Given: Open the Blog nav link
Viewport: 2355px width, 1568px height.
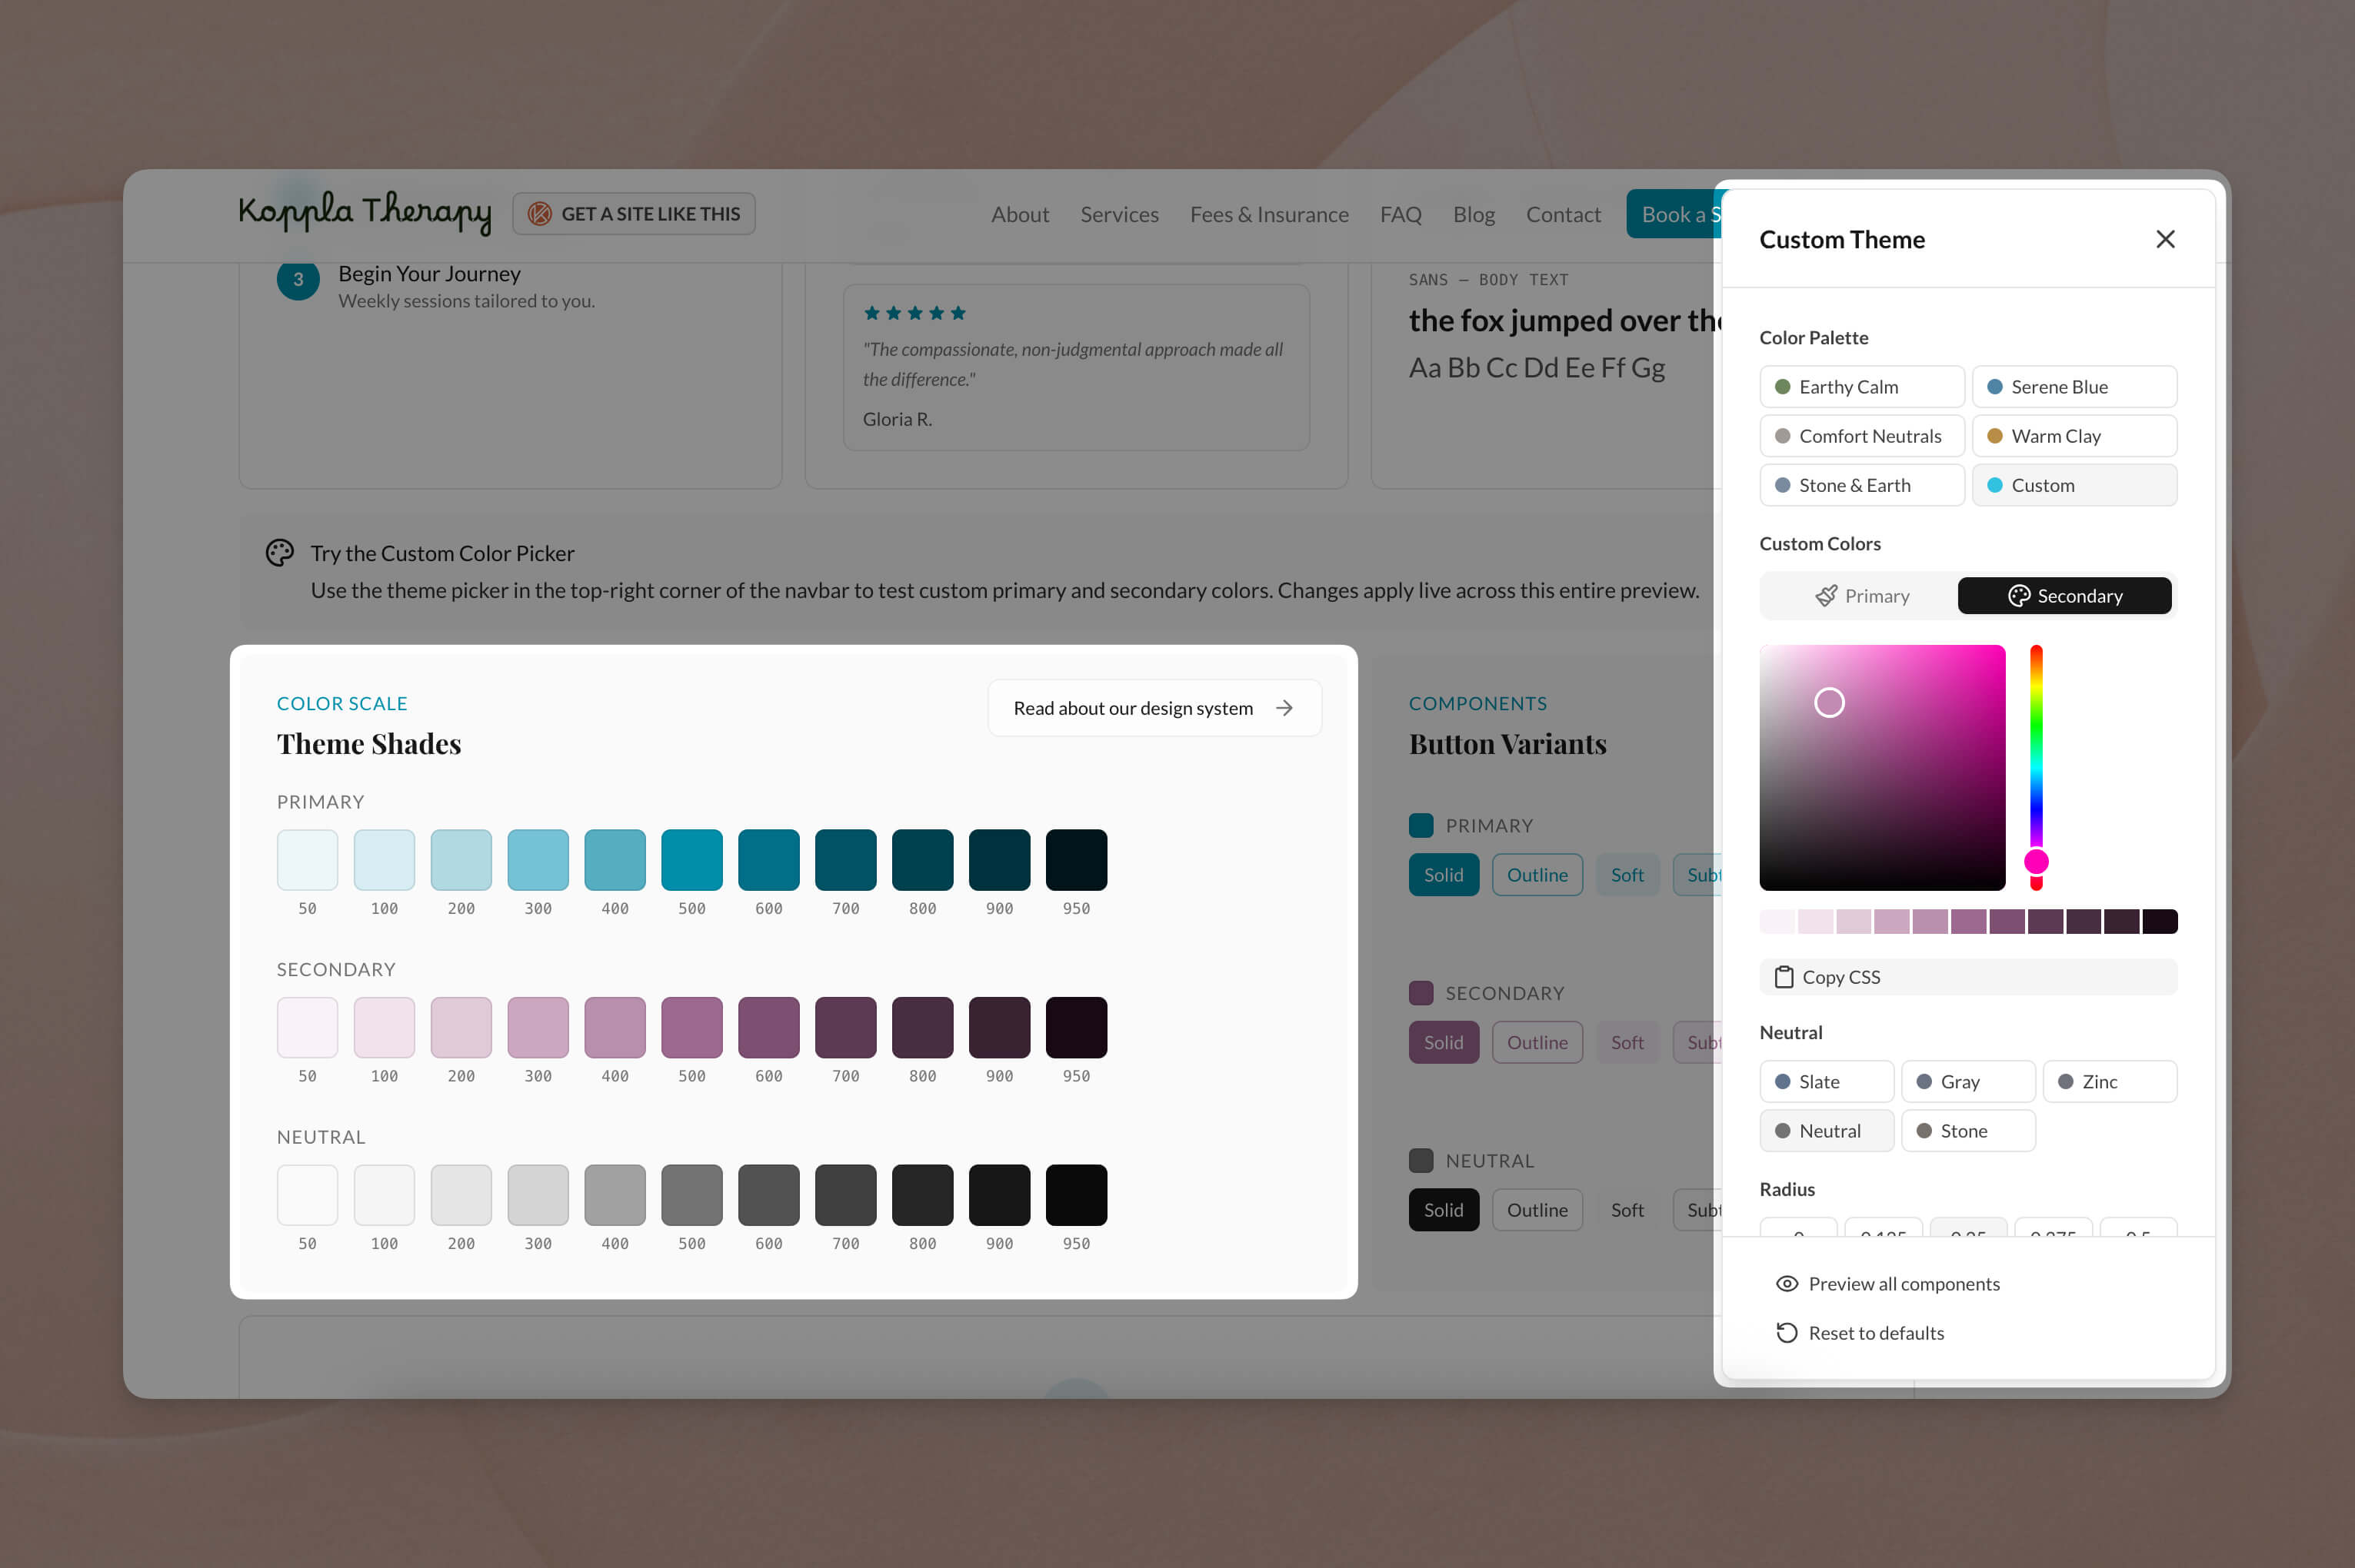Looking at the screenshot, I should click(1474, 214).
